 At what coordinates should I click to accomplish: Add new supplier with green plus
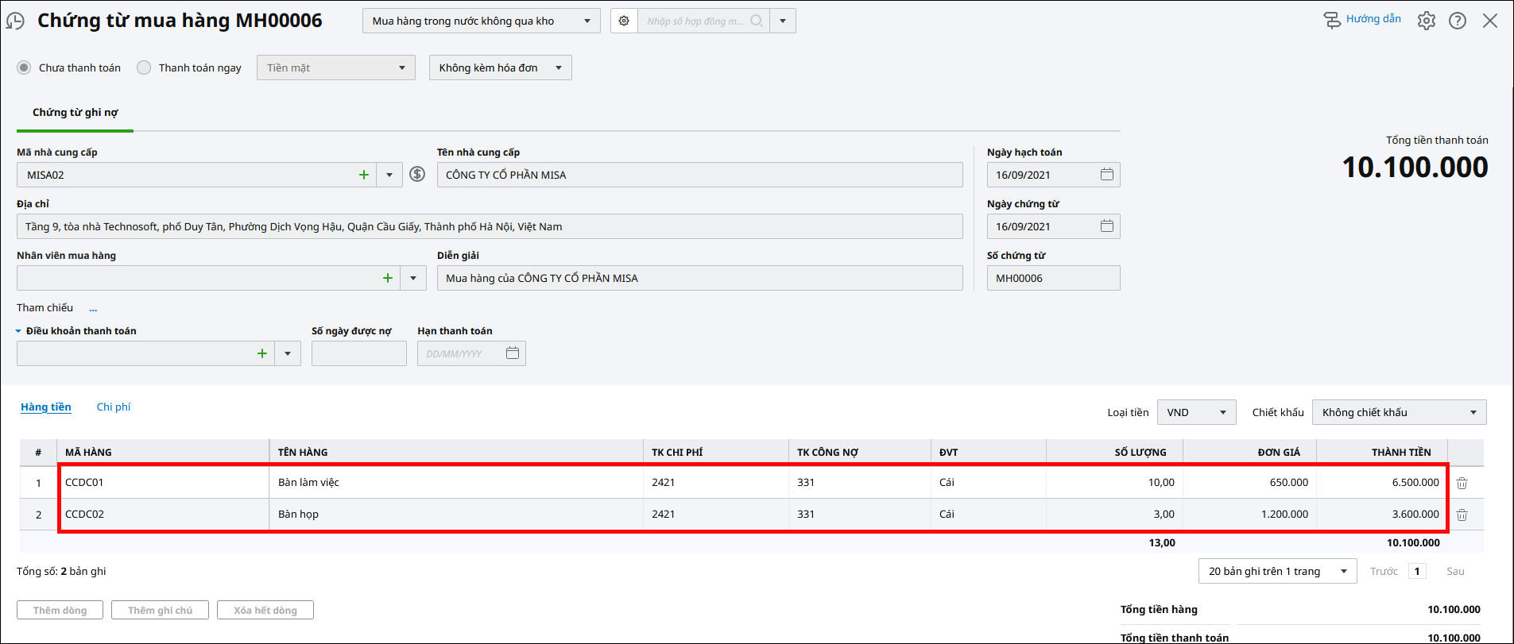[x=364, y=175]
